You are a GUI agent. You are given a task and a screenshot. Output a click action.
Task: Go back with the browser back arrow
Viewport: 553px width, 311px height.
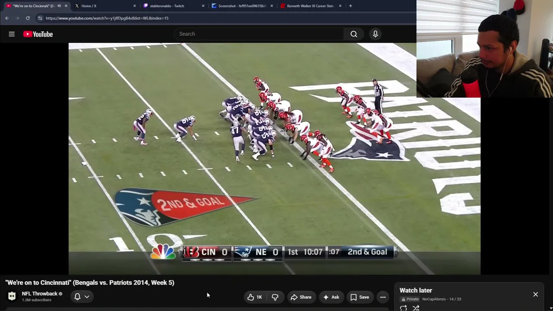[7, 18]
